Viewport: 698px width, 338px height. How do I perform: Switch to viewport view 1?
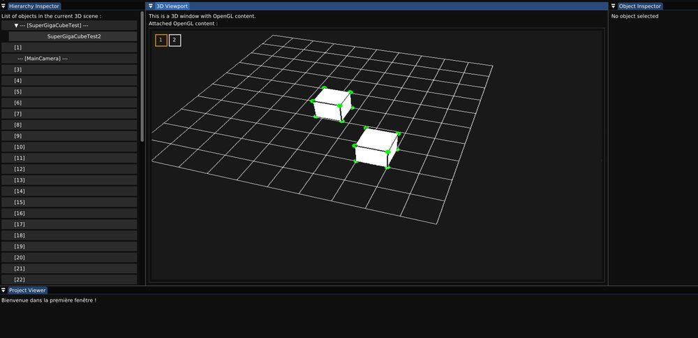click(x=161, y=40)
